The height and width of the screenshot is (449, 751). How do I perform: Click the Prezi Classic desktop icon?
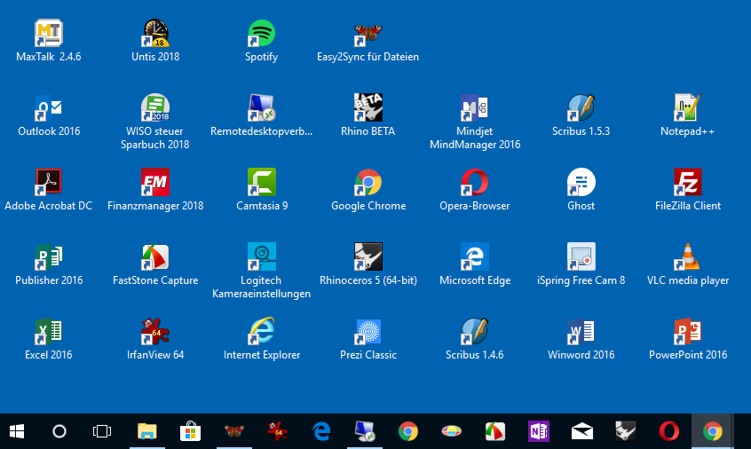368,332
